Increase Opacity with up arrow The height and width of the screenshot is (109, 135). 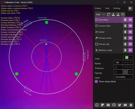(x=125, y=72)
